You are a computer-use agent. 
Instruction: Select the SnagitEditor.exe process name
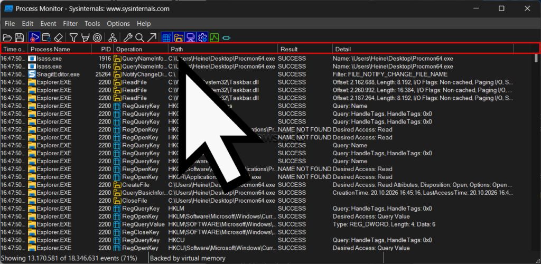(x=58, y=74)
